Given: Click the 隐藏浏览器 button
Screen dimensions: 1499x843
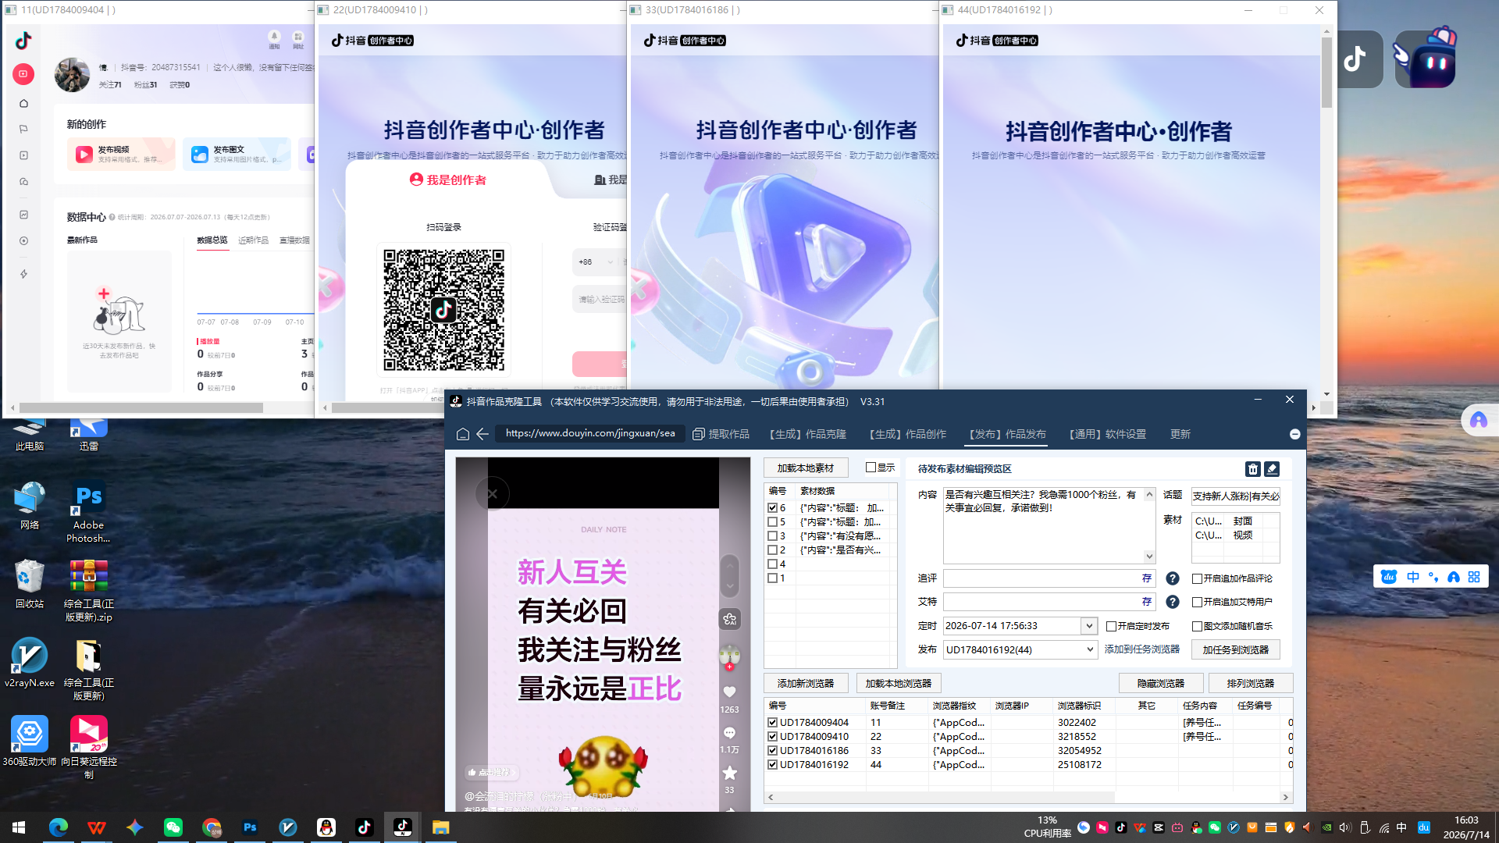Looking at the screenshot, I should tap(1161, 684).
